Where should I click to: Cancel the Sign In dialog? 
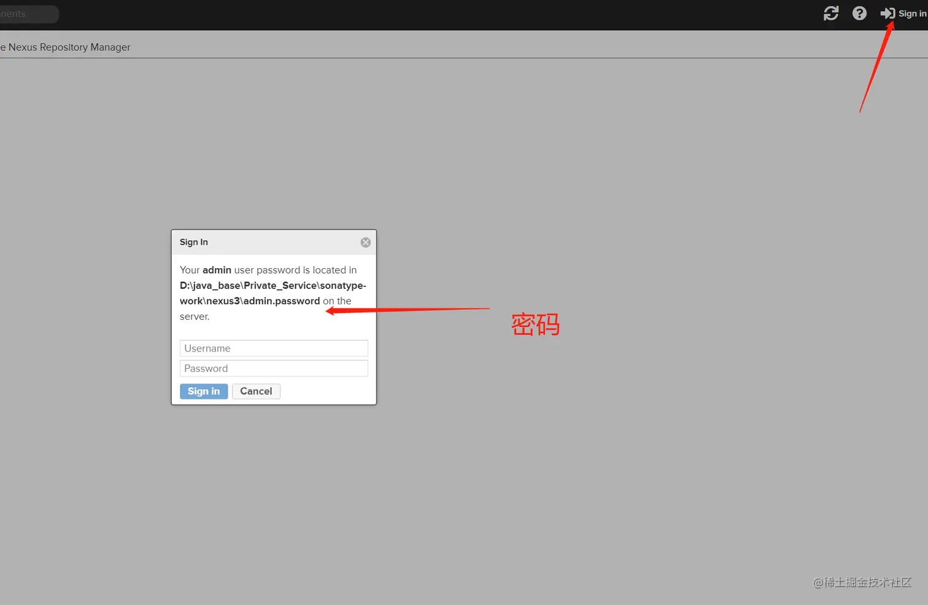(x=256, y=391)
